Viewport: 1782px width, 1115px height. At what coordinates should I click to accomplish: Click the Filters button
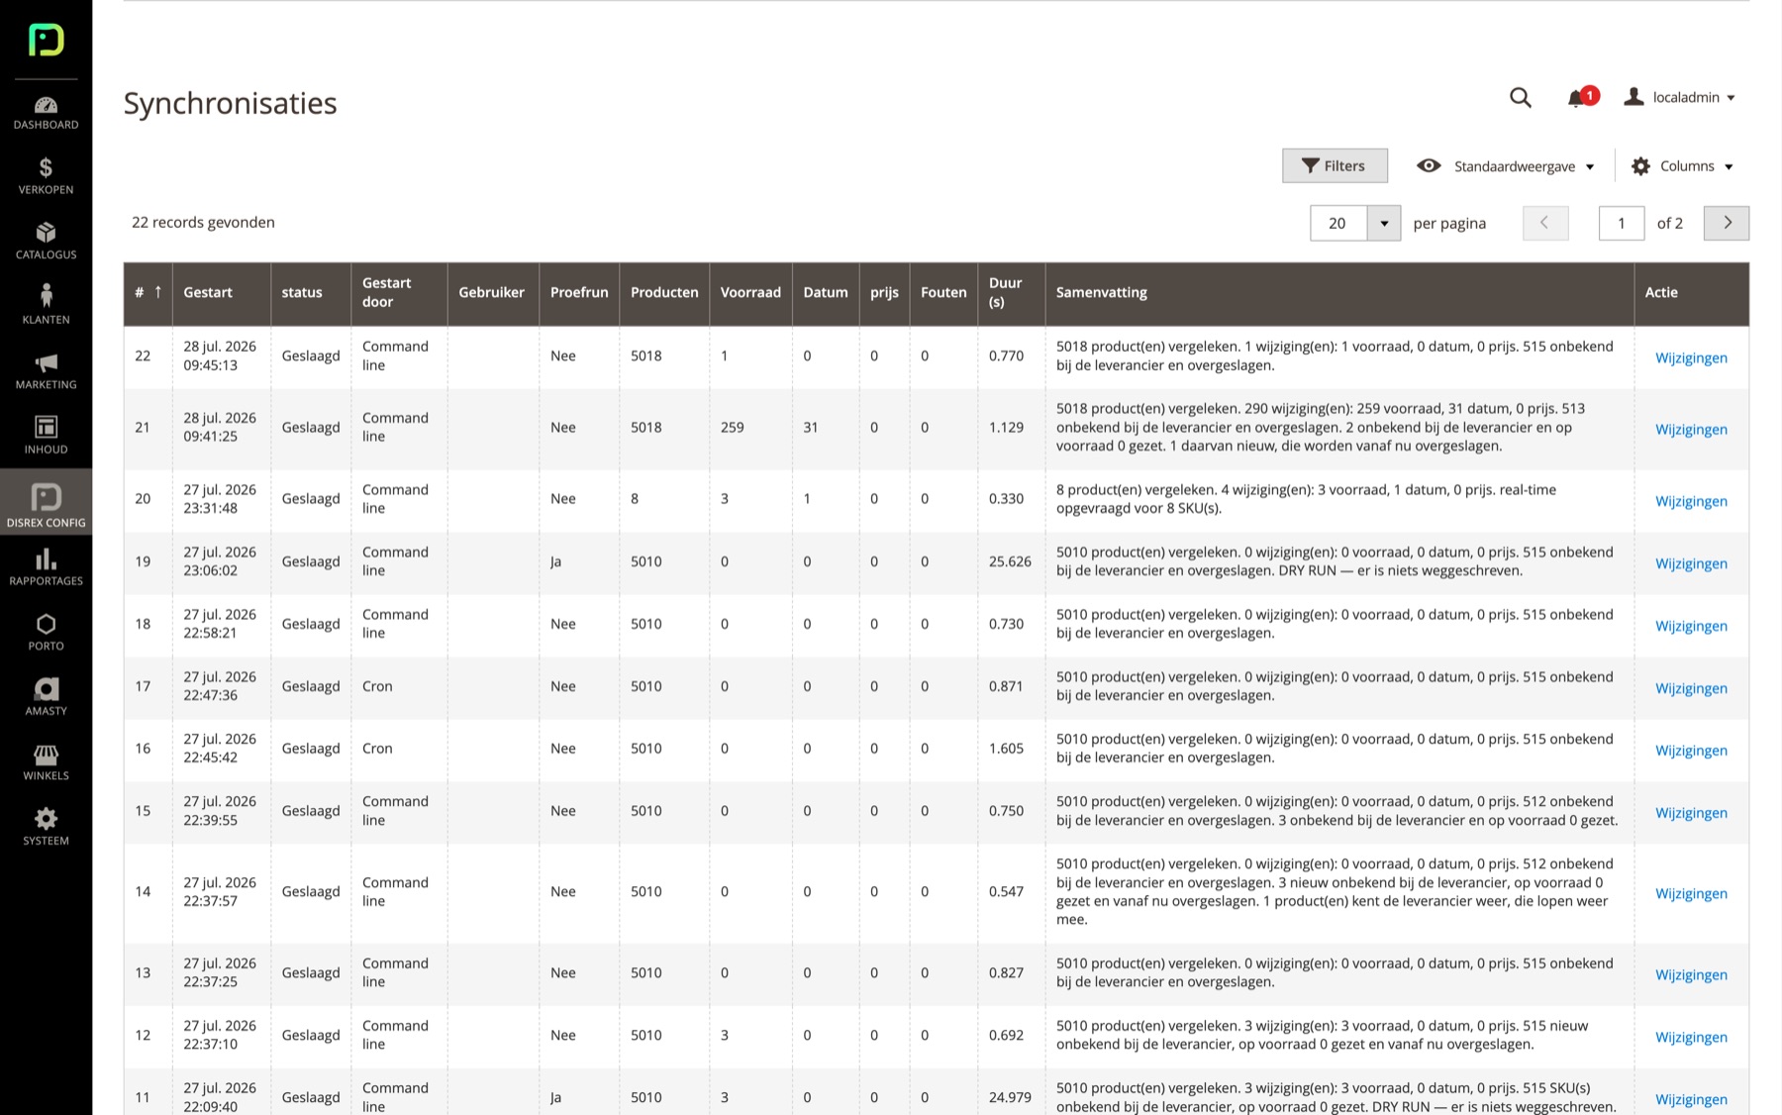click(x=1335, y=165)
